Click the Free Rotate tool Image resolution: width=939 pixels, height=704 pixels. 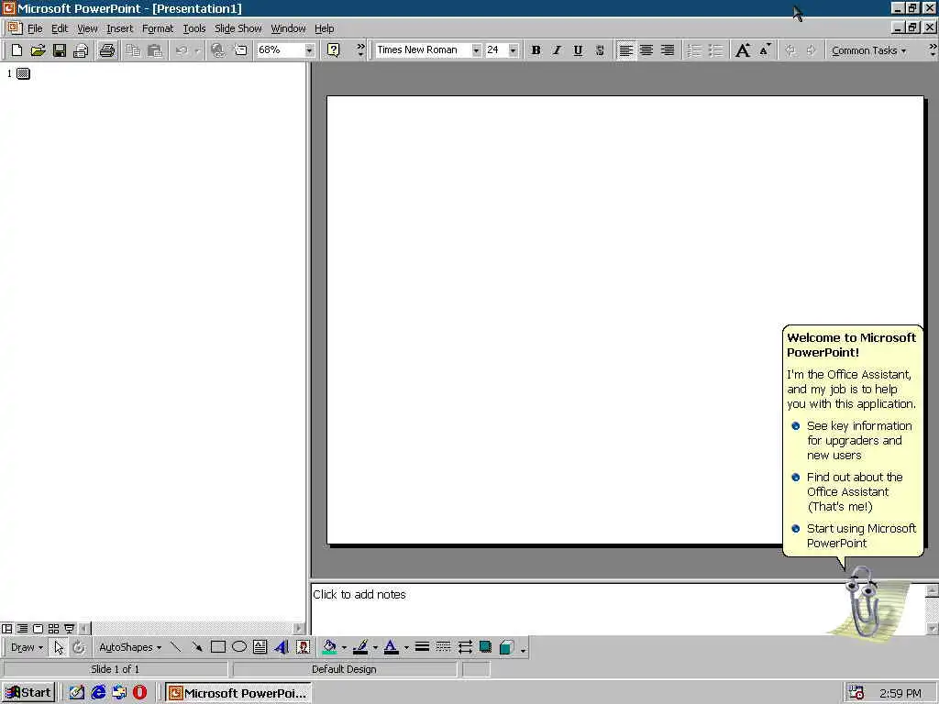coord(79,647)
